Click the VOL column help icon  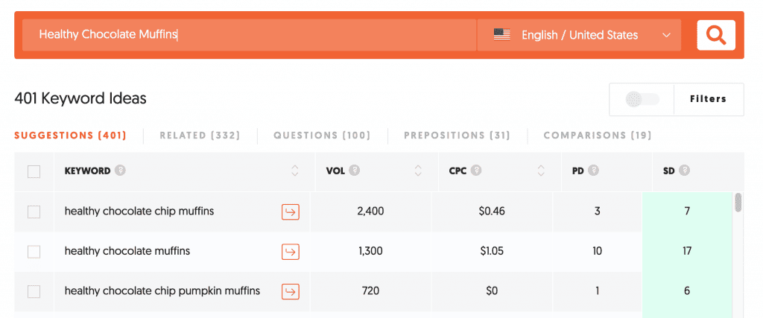click(355, 171)
